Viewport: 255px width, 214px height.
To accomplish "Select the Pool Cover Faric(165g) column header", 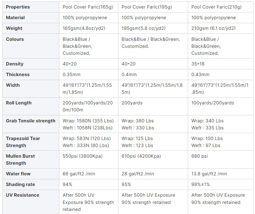I will tap(87, 7).
